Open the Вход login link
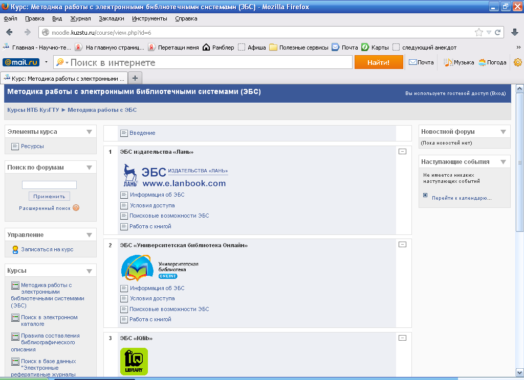Screen dimensions: 524x380 (497, 93)
